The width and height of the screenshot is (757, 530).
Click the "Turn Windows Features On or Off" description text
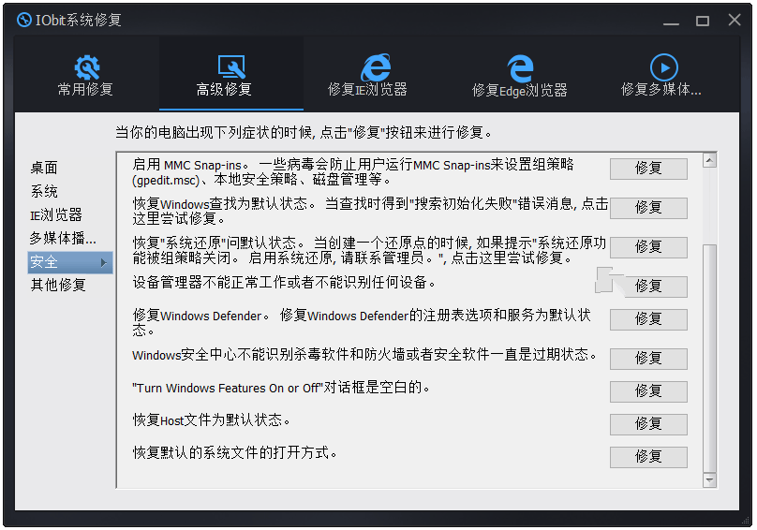(x=281, y=387)
